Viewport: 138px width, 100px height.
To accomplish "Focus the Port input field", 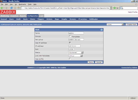I will point(71,49).
